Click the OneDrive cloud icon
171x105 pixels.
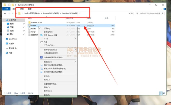7,39
